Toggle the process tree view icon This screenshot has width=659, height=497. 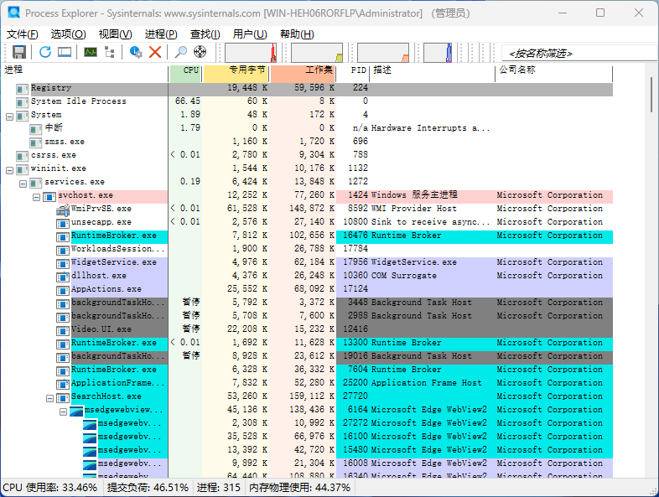coord(110,52)
